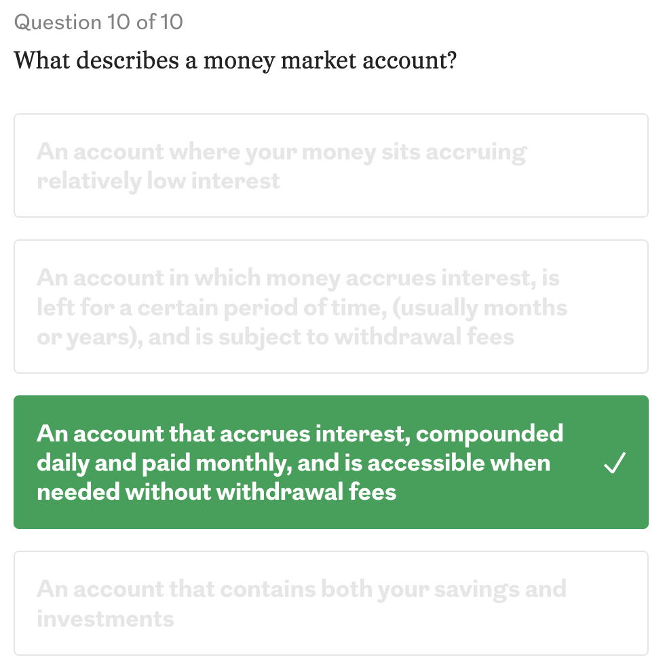The width and height of the screenshot is (665, 670).
Task: Click the white checkmark icon
Action: click(x=613, y=465)
